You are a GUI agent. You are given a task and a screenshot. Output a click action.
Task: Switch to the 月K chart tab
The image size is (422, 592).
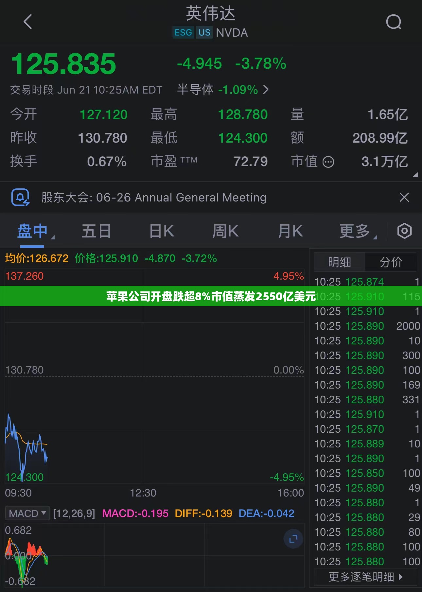click(x=290, y=231)
